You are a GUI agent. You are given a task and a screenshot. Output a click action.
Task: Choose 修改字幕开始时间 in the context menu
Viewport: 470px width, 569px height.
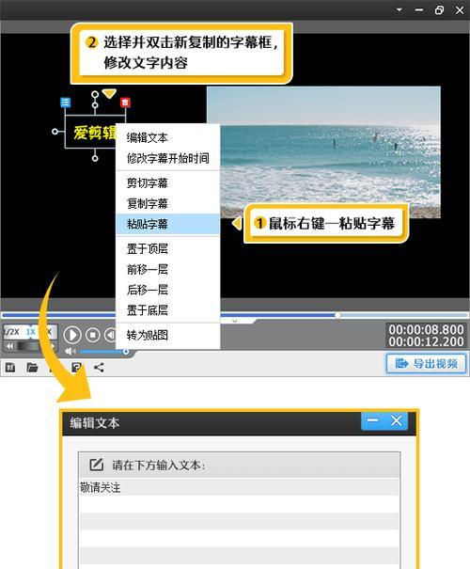(167, 158)
